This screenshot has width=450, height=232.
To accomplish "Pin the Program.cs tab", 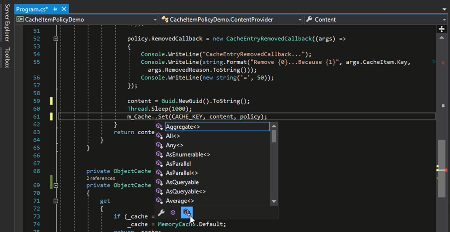I will coord(55,9).
